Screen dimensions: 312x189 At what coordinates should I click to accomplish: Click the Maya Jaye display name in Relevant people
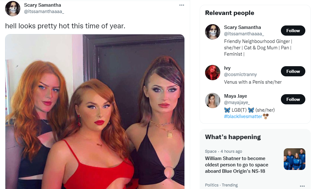coord(236,96)
